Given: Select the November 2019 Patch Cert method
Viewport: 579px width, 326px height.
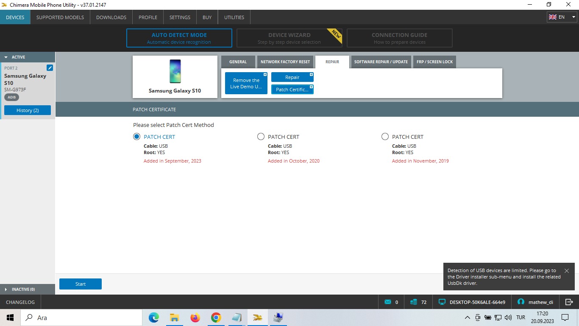Looking at the screenshot, I should pyautogui.click(x=385, y=137).
